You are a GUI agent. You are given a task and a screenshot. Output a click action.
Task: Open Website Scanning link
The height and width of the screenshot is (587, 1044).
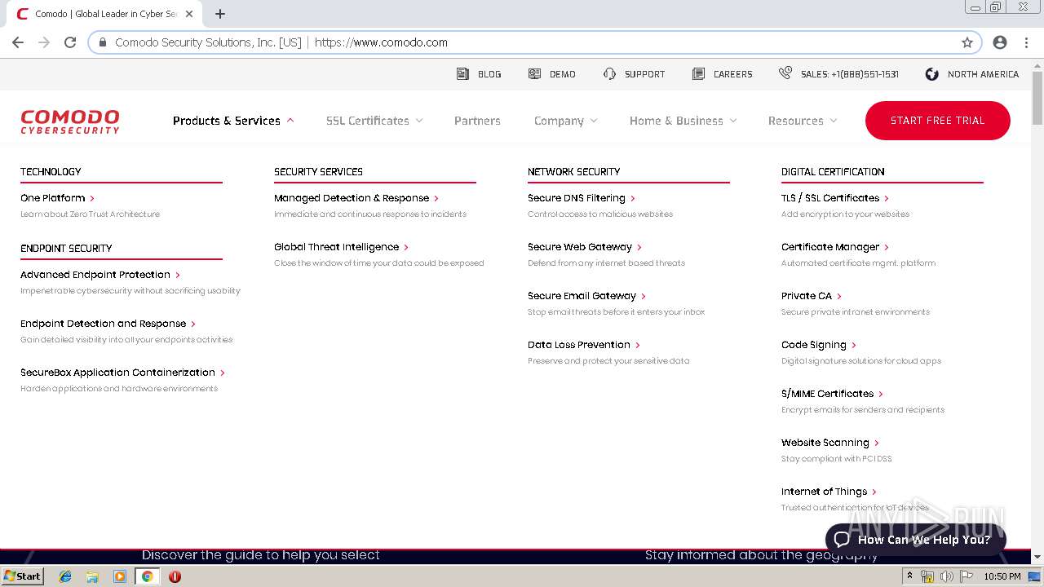point(830,443)
